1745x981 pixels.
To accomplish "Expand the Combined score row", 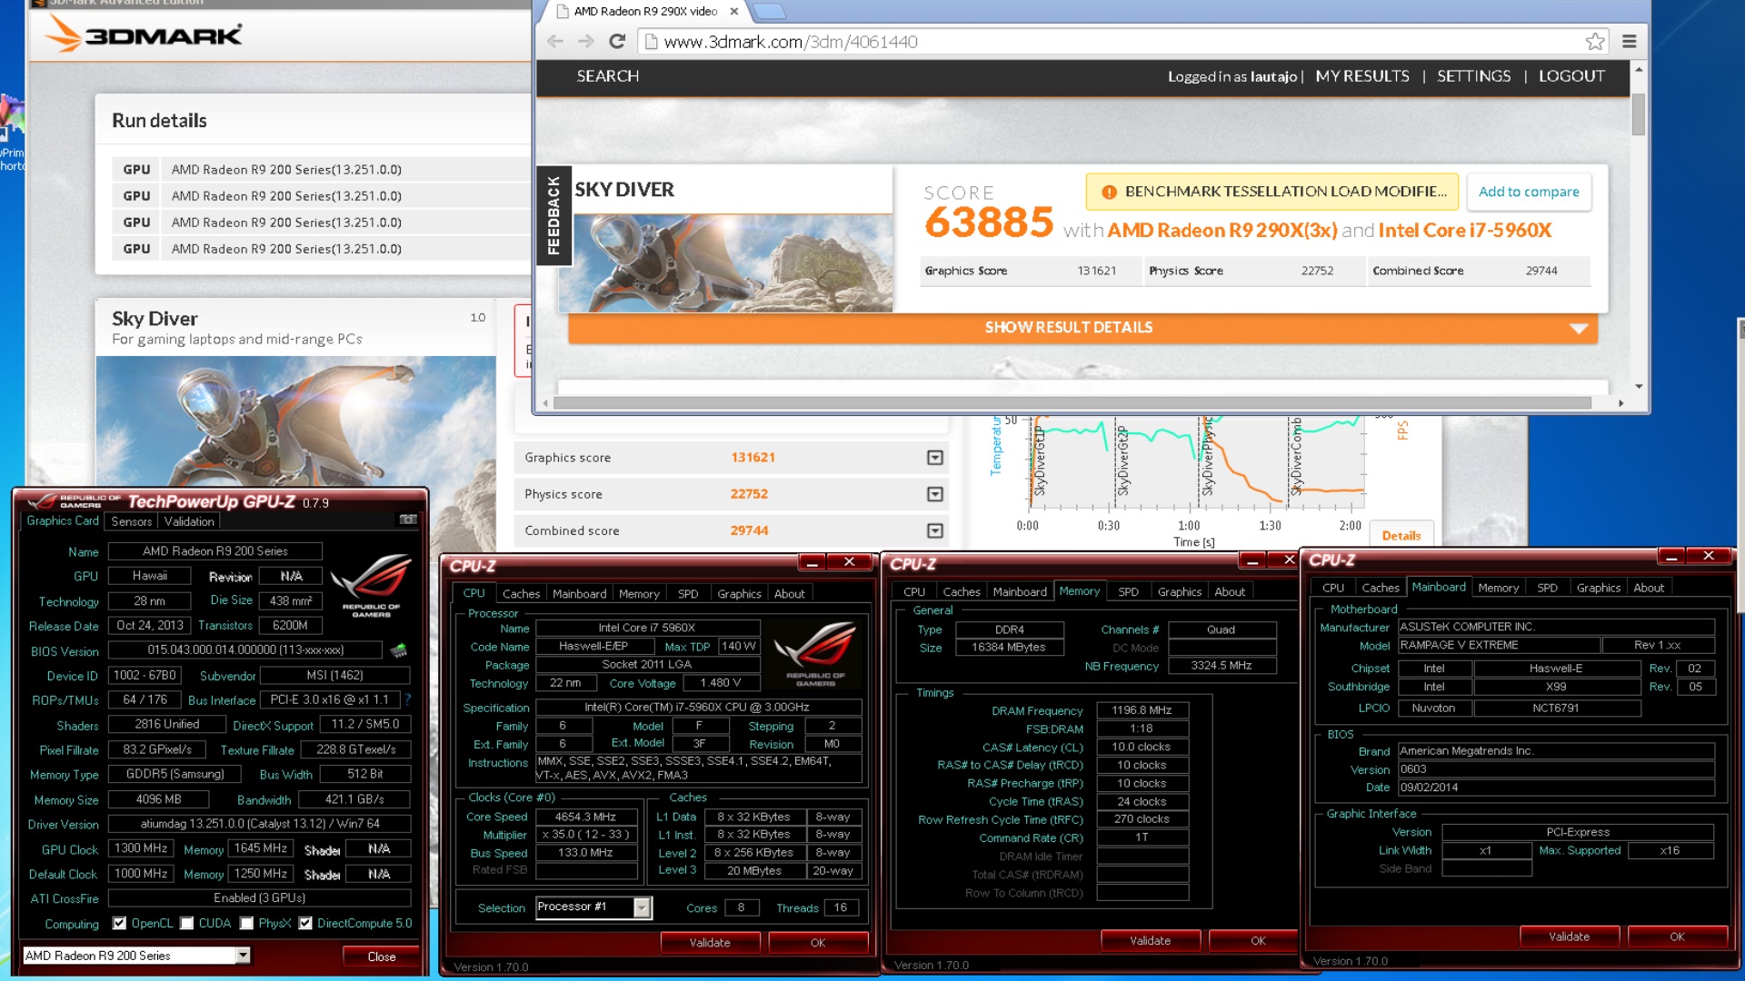I will (935, 530).
